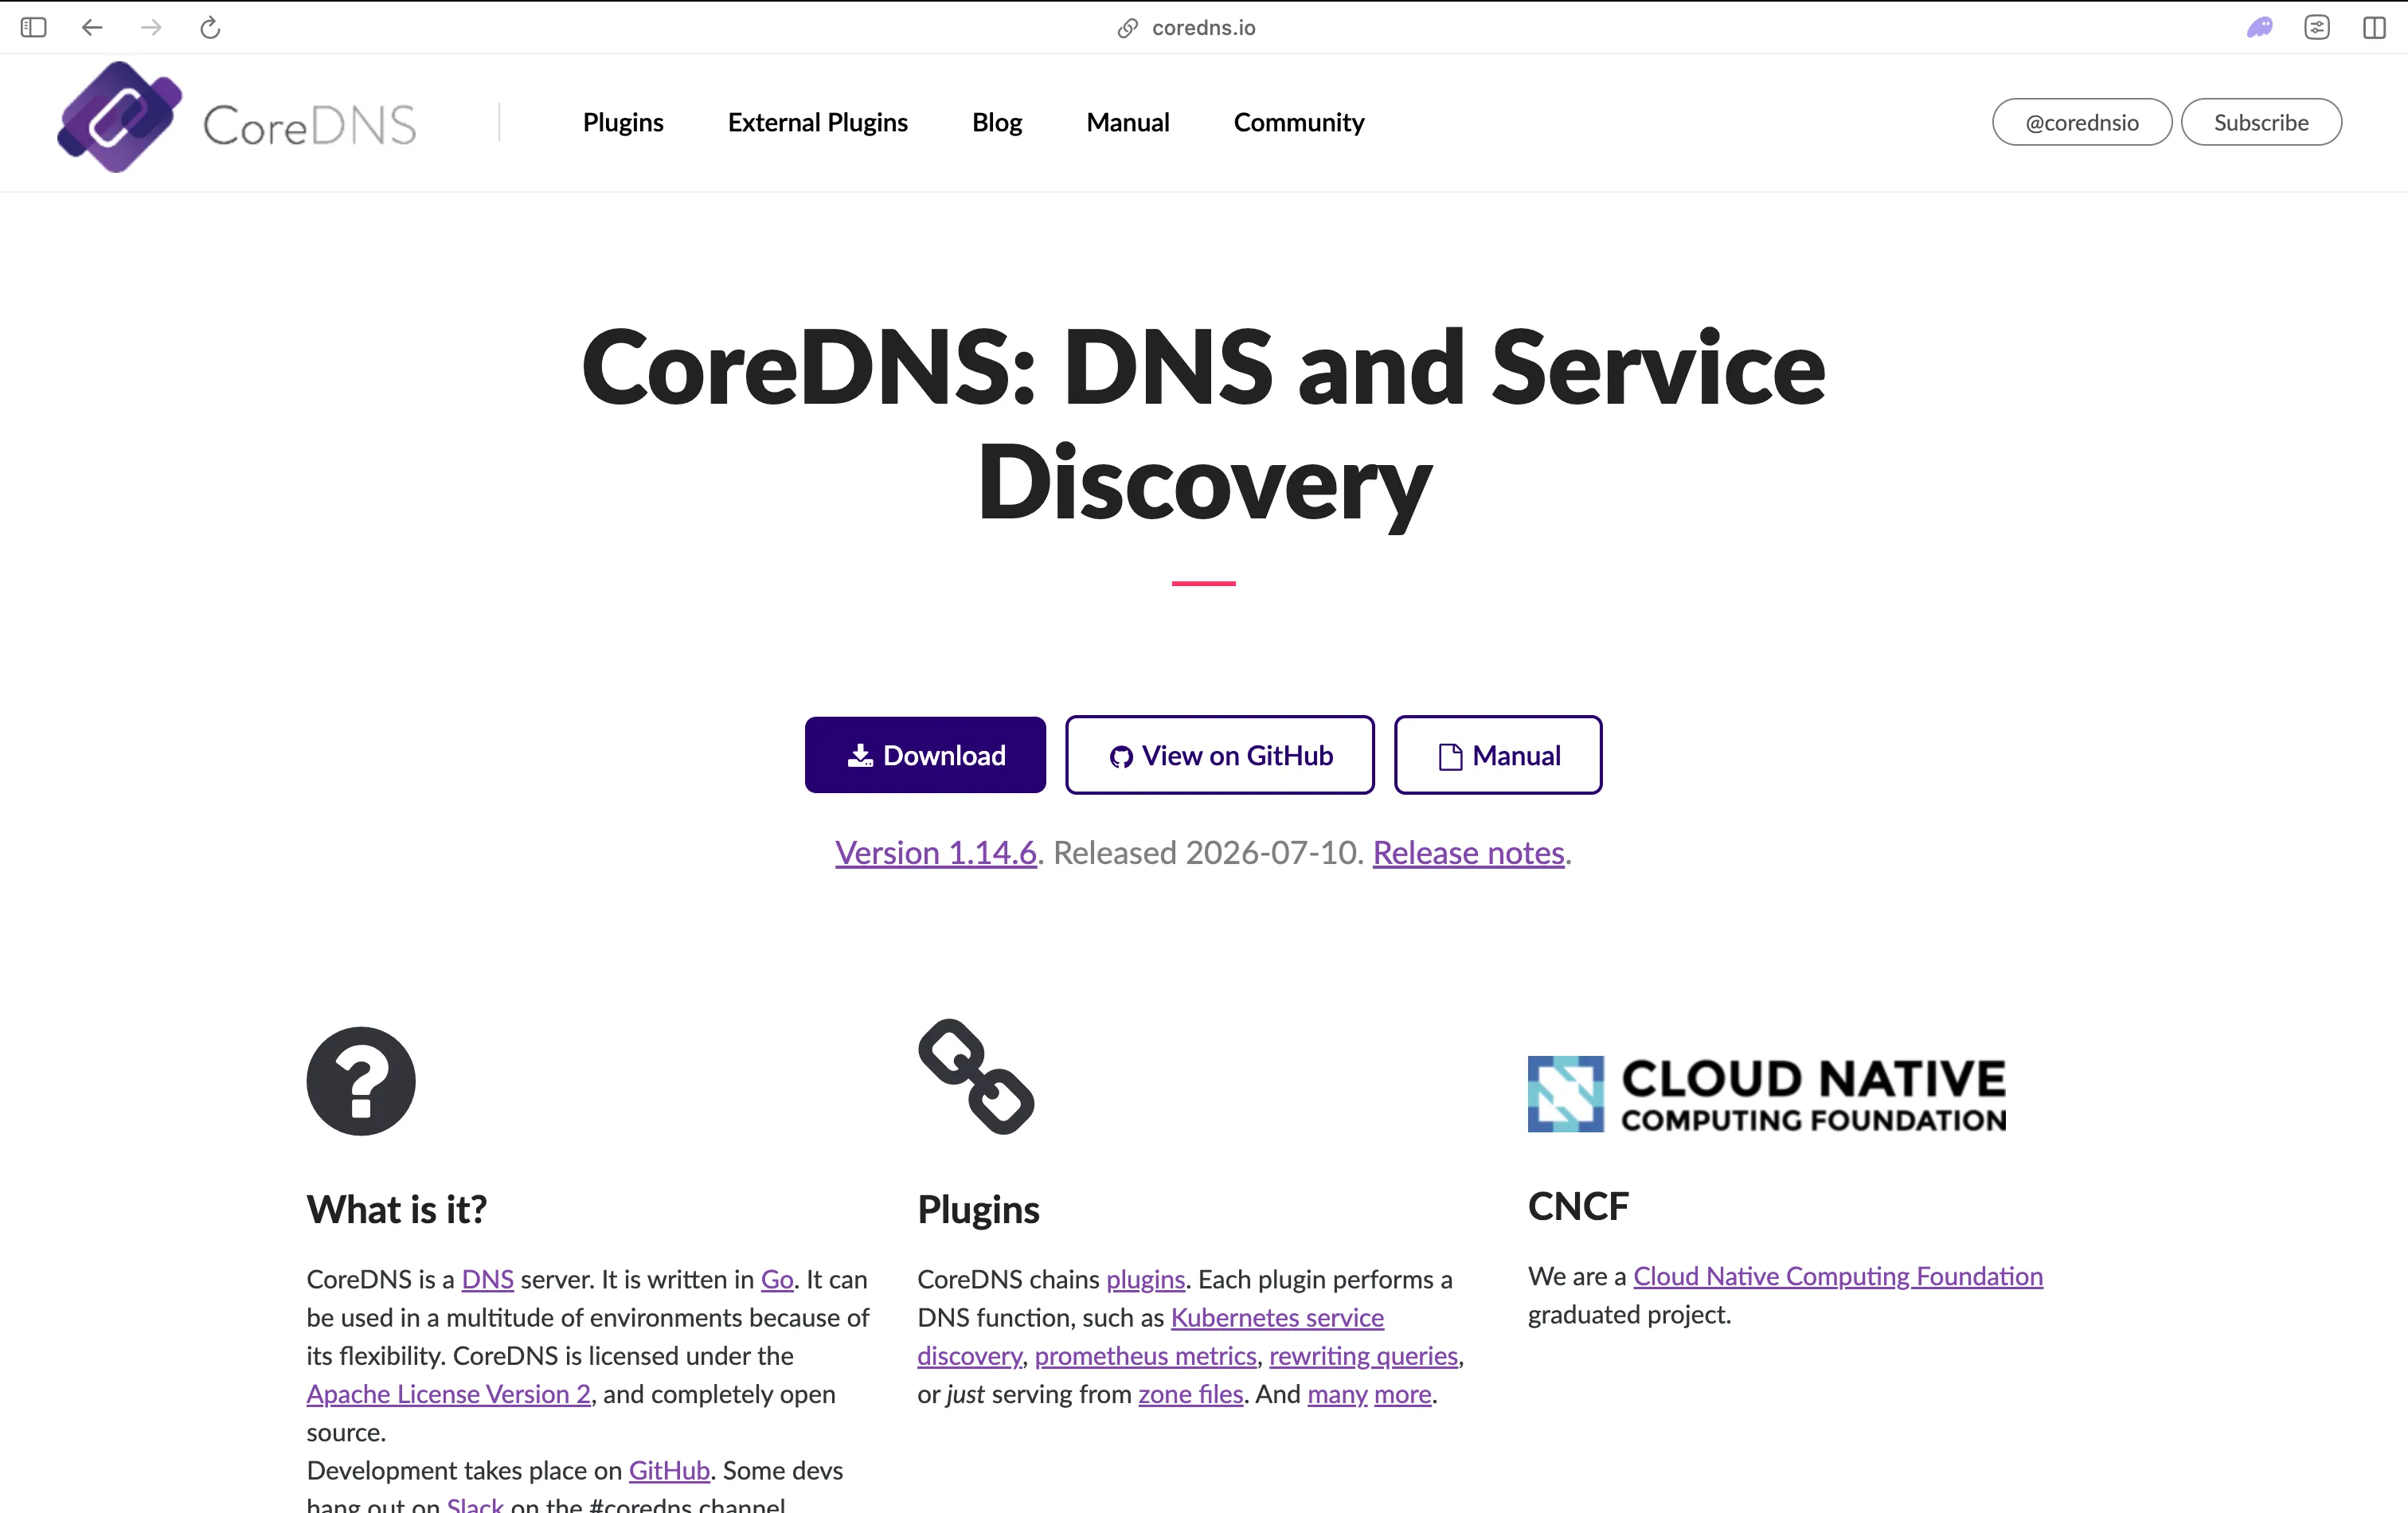Click the link icon beside coredns.io
This screenshot has height=1513, width=2408.
[1128, 28]
